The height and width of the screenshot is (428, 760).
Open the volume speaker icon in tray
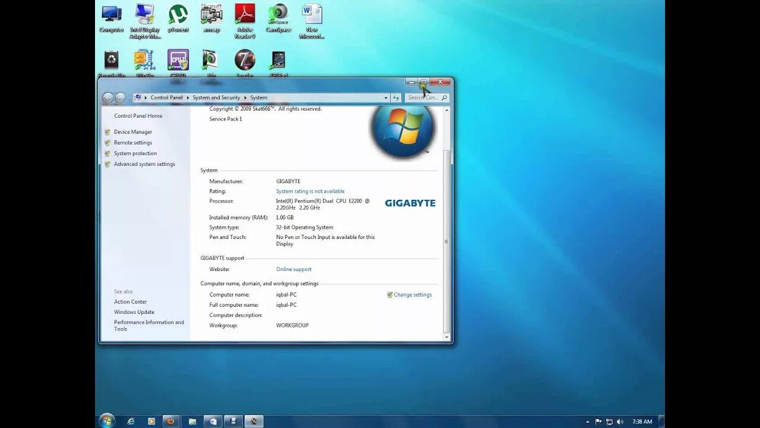point(620,421)
